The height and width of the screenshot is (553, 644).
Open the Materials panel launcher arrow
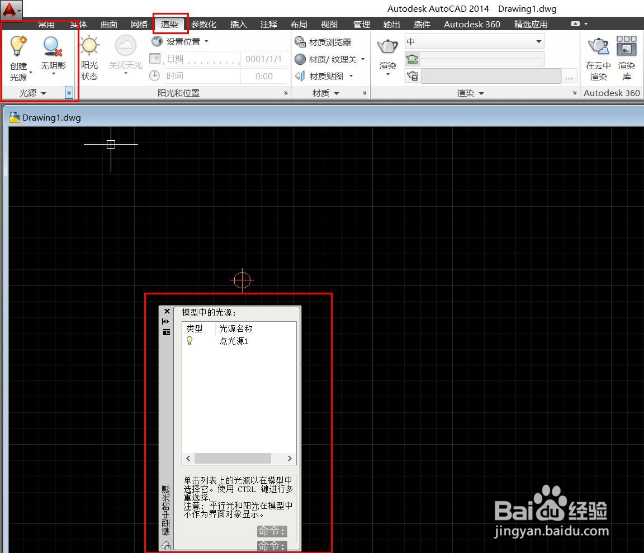click(364, 93)
